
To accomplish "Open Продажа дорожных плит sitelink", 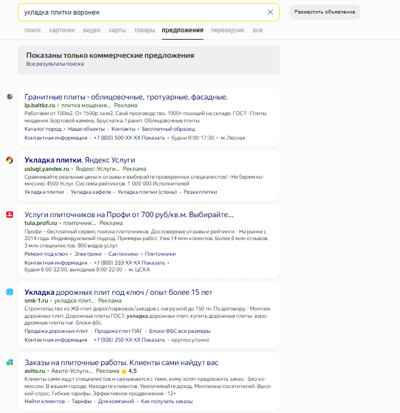I will 56,331.
